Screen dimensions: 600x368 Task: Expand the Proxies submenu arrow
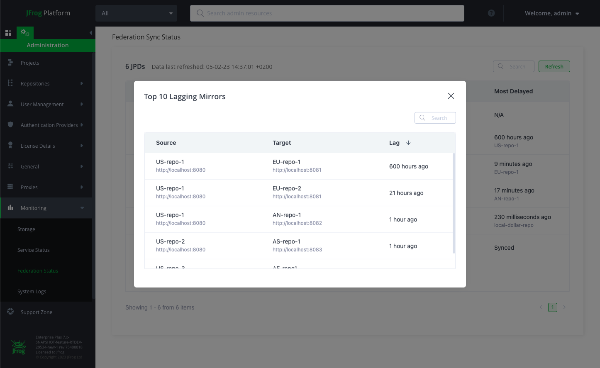point(82,187)
